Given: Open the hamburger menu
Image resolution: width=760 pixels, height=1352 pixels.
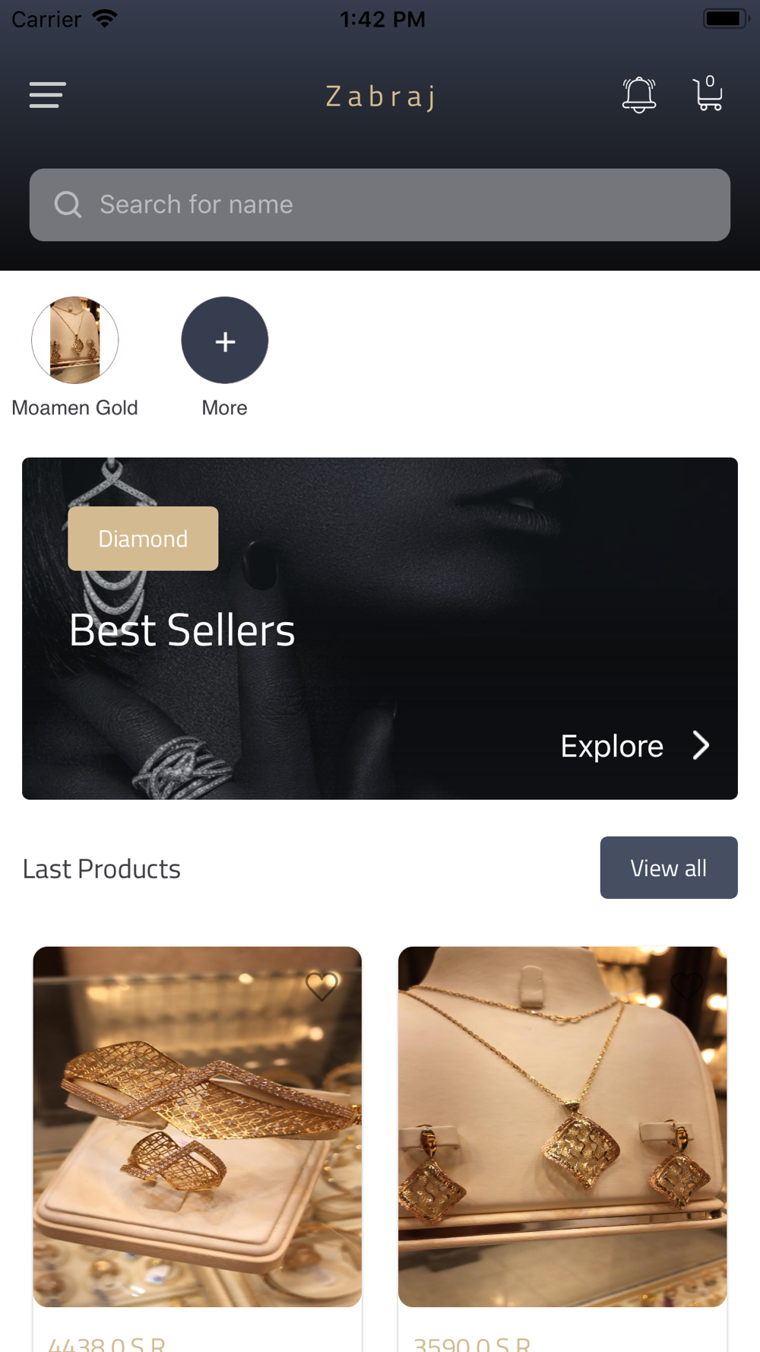Looking at the screenshot, I should coord(47,95).
